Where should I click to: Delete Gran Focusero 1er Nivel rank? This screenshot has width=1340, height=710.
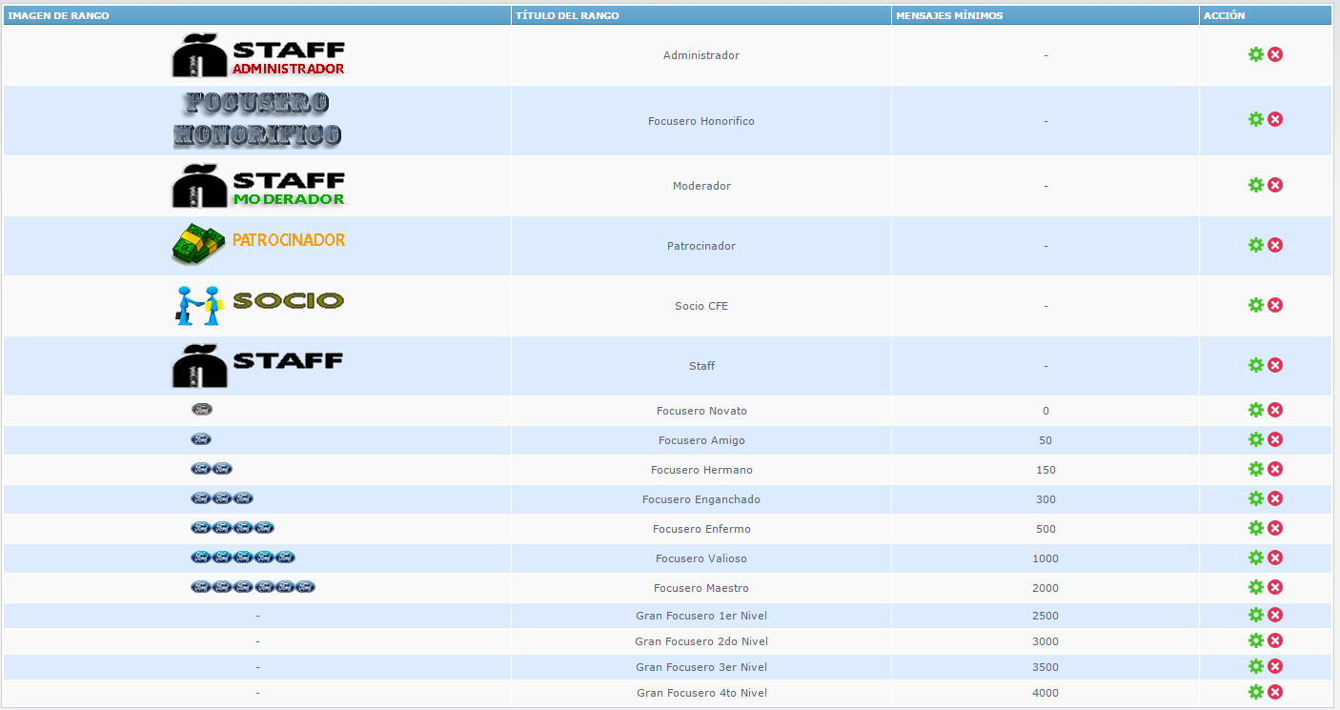(1275, 615)
